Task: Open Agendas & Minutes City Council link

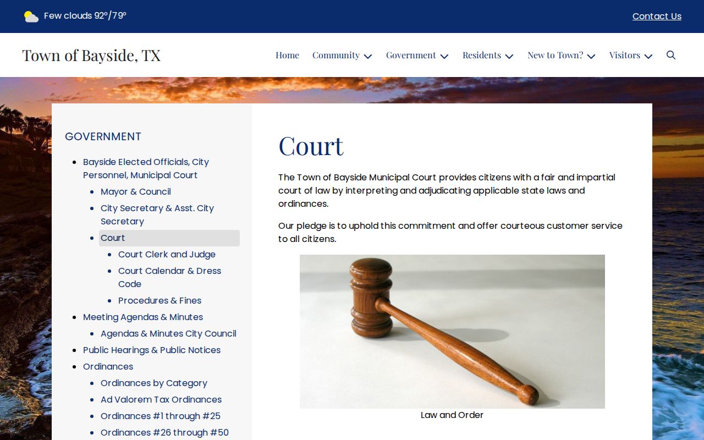Action: click(168, 333)
